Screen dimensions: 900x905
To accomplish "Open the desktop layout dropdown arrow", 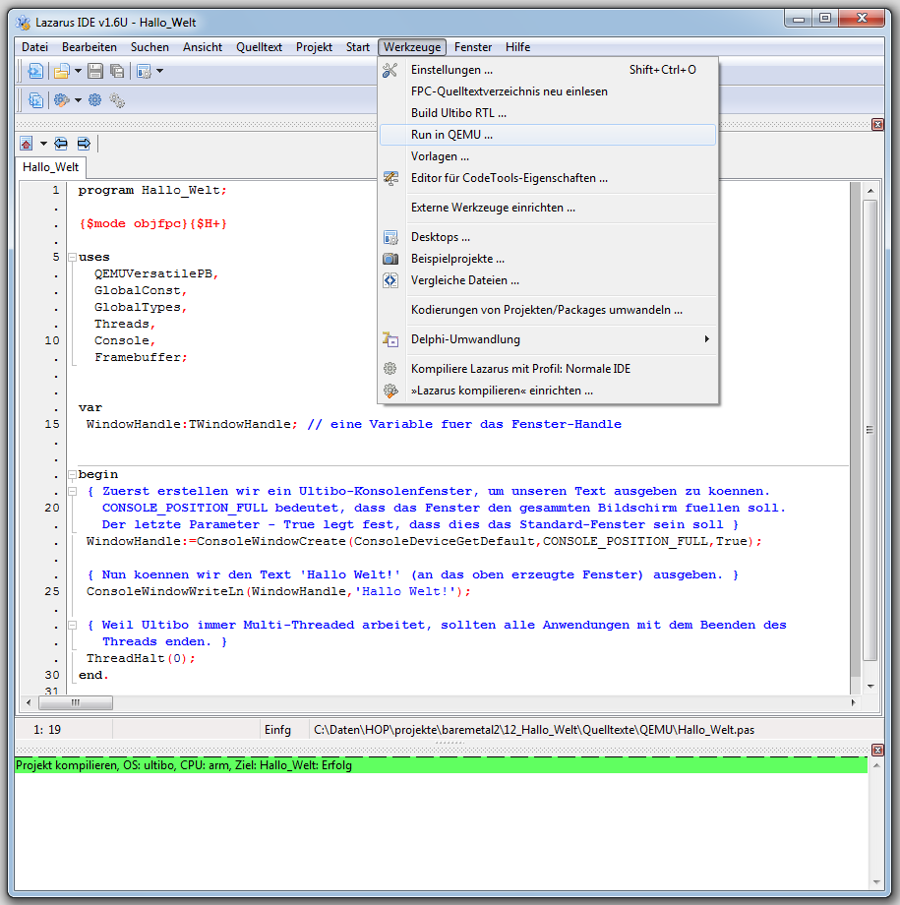I will click(160, 71).
